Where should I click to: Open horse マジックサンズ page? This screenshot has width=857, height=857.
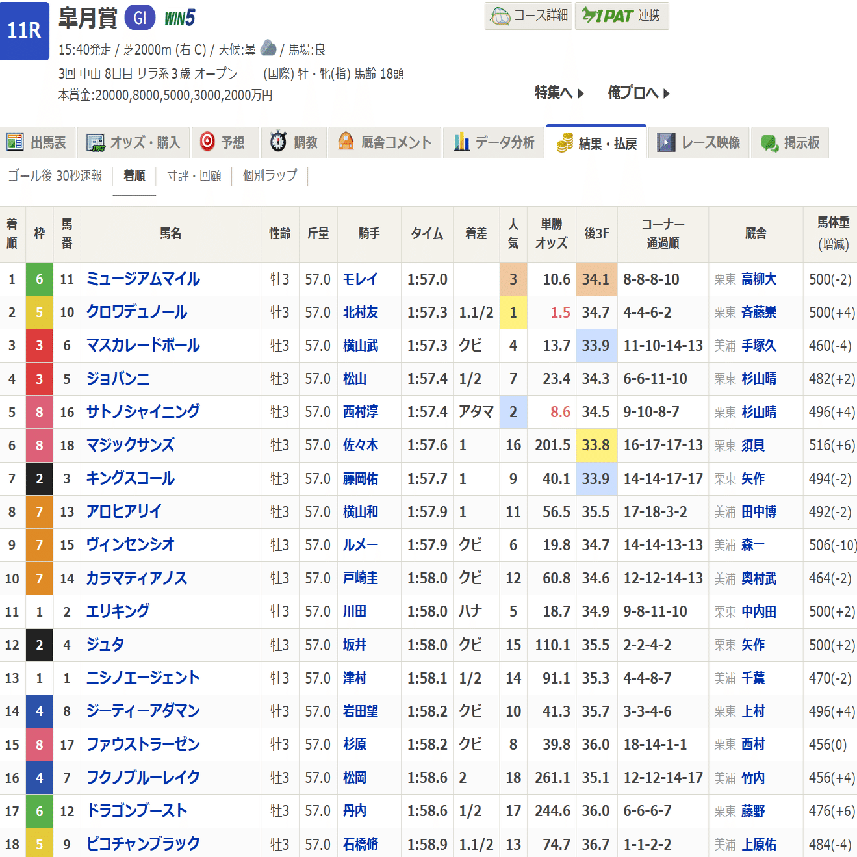point(131,445)
